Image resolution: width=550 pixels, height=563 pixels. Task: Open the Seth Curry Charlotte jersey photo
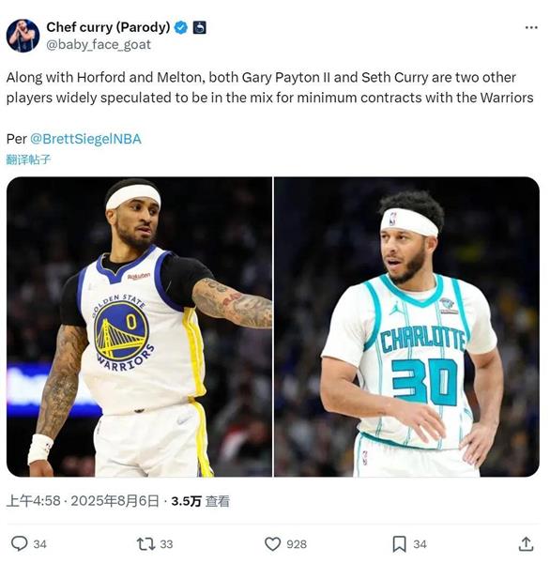406,327
